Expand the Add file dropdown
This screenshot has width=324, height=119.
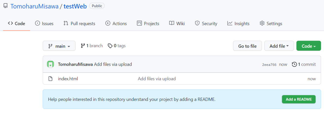point(279,46)
